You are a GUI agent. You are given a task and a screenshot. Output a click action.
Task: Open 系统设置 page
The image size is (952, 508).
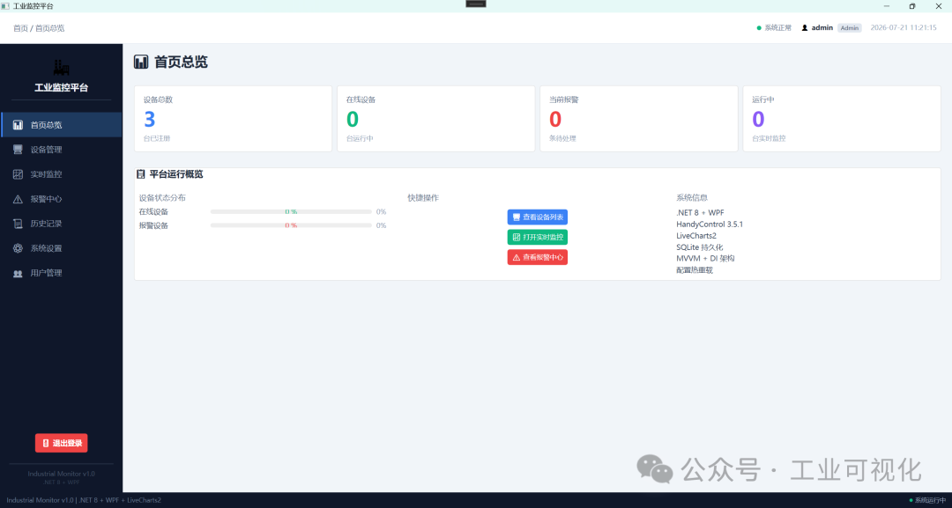[62, 248]
